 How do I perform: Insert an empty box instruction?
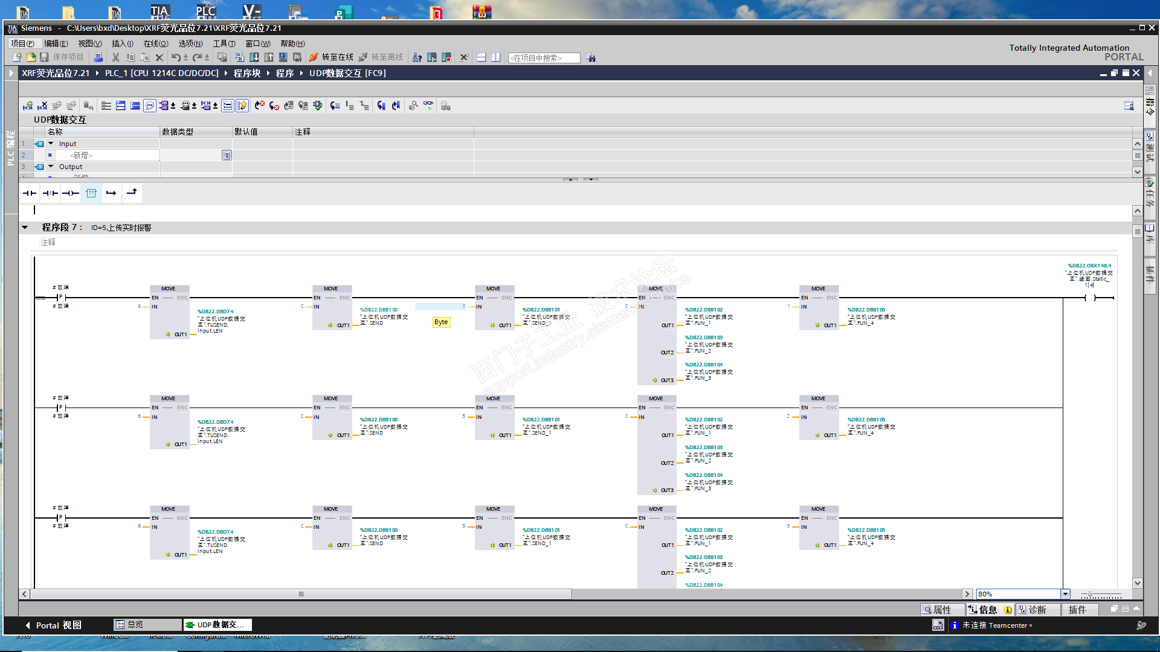click(x=91, y=193)
